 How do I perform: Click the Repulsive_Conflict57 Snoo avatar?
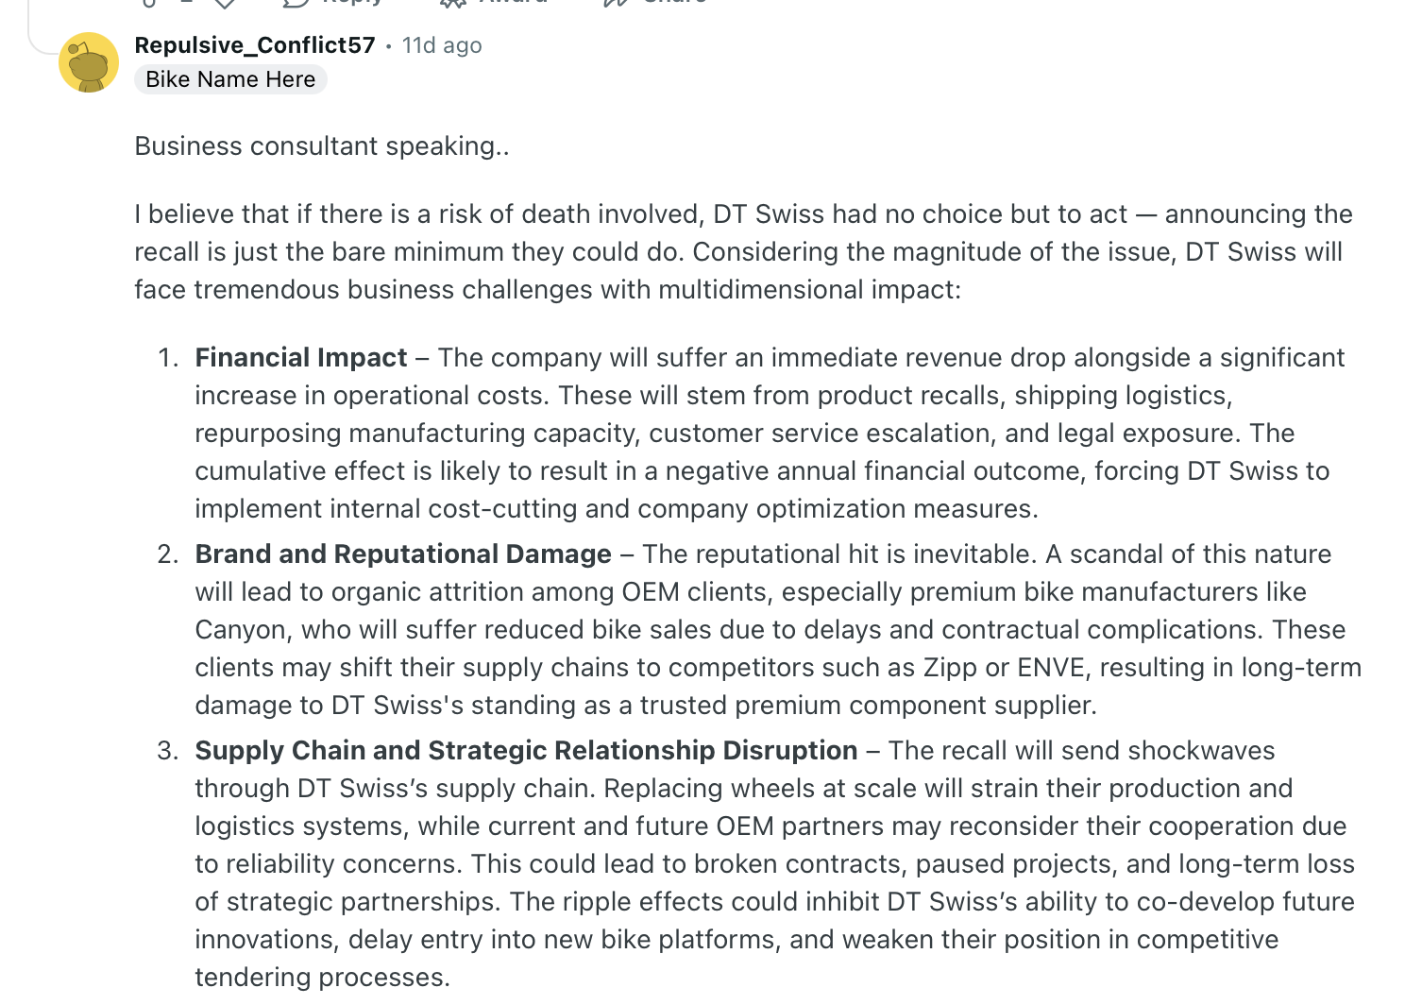click(x=89, y=62)
